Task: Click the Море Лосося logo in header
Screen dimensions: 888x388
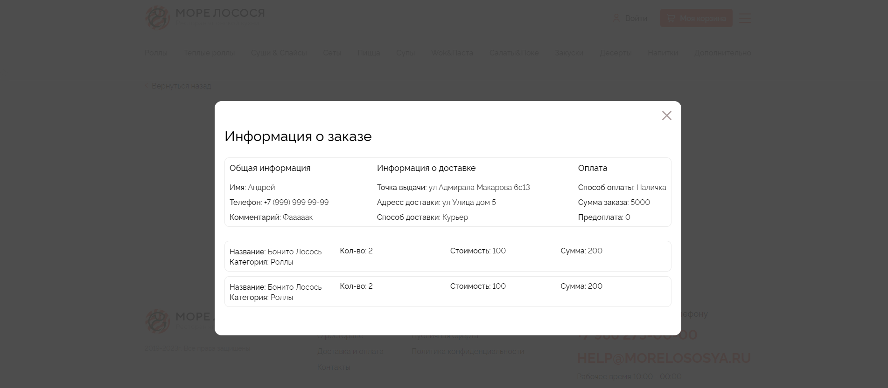Action: click(205, 18)
